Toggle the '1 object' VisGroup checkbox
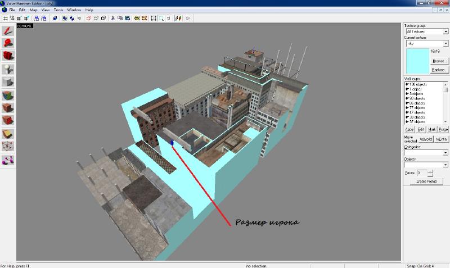This screenshot has width=450, height=268. [x=407, y=89]
